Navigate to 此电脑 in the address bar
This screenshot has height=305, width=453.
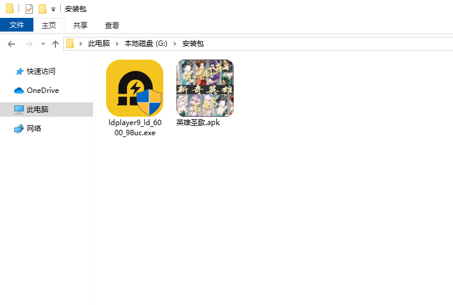coord(99,43)
